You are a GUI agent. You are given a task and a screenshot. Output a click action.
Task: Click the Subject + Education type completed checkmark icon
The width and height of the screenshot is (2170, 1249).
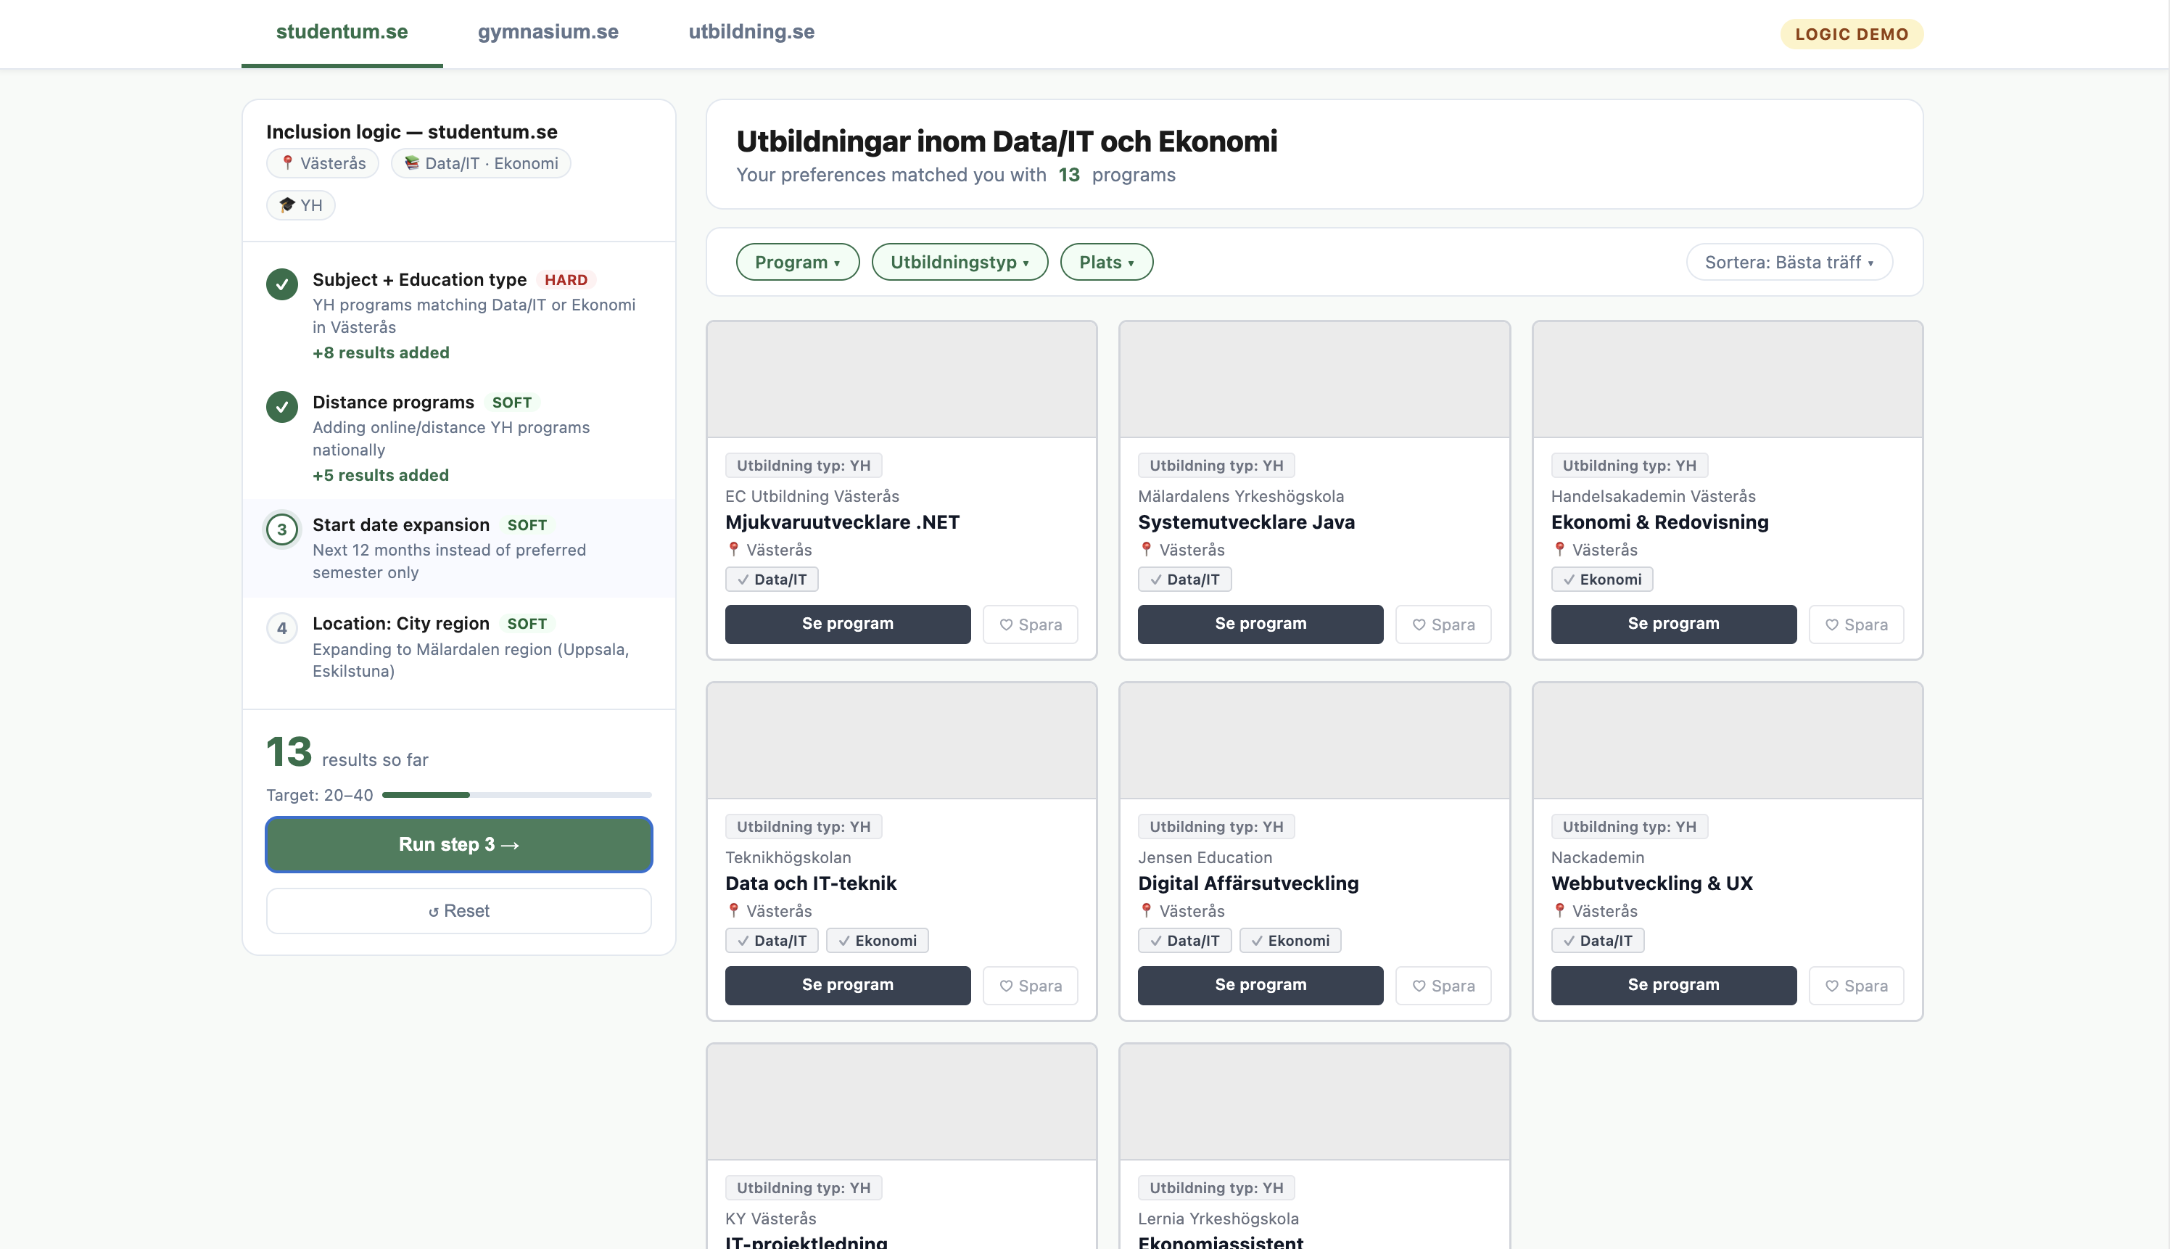(281, 284)
